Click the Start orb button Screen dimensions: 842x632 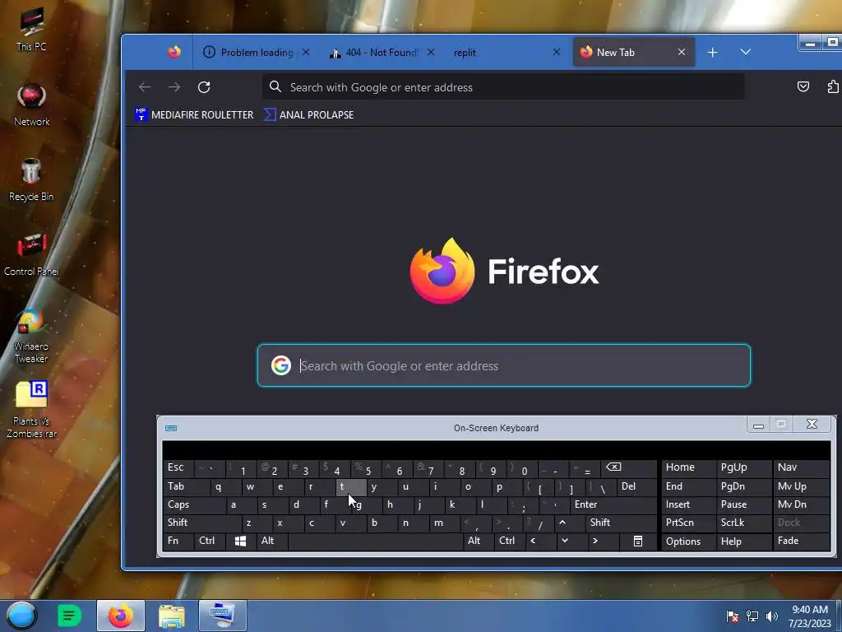pyautogui.click(x=21, y=616)
